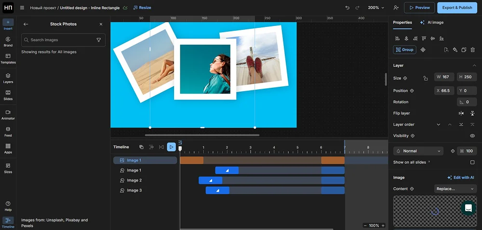Open the 200% zoom level dropdown
This screenshot has height=230, width=482.
point(376,8)
